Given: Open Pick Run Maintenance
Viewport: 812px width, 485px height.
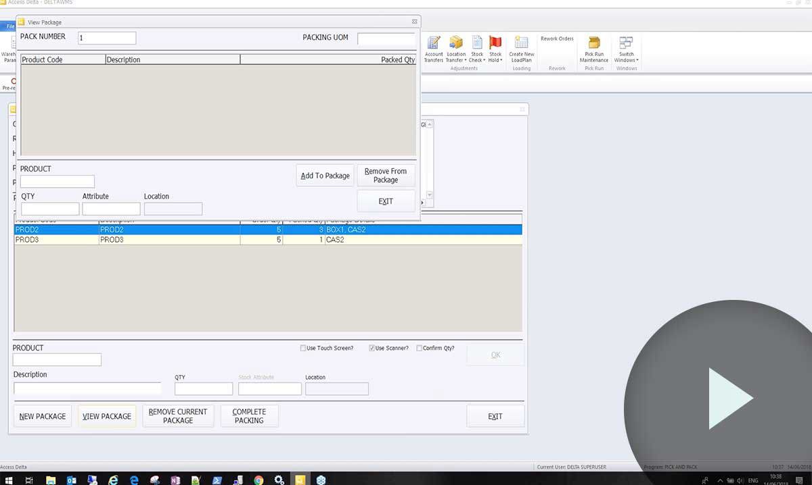Looking at the screenshot, I should [x=593, y=49].
